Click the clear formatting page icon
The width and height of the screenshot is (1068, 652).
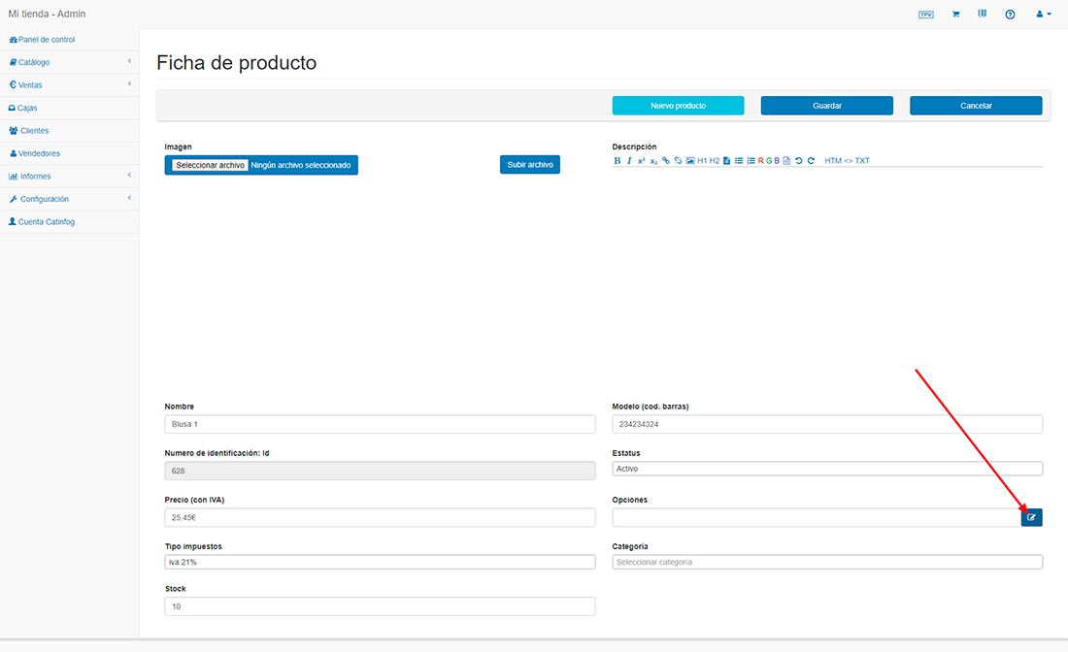point(786,161)
